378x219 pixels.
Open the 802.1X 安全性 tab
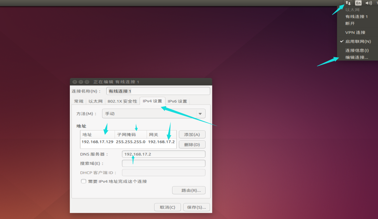[x=122, y=101]
